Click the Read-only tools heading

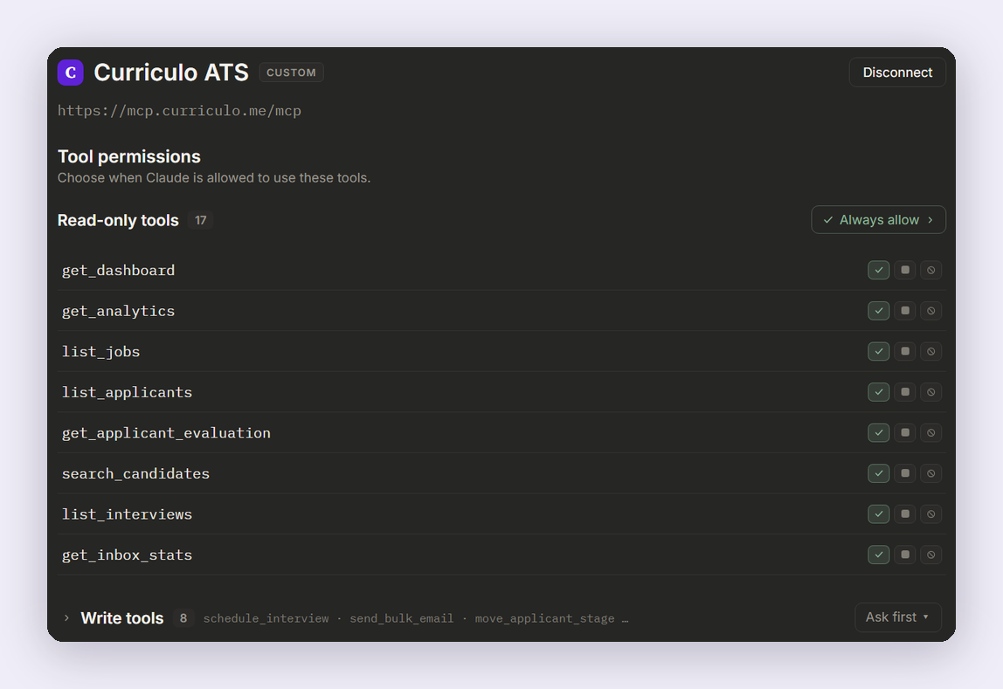click(118, 220)
